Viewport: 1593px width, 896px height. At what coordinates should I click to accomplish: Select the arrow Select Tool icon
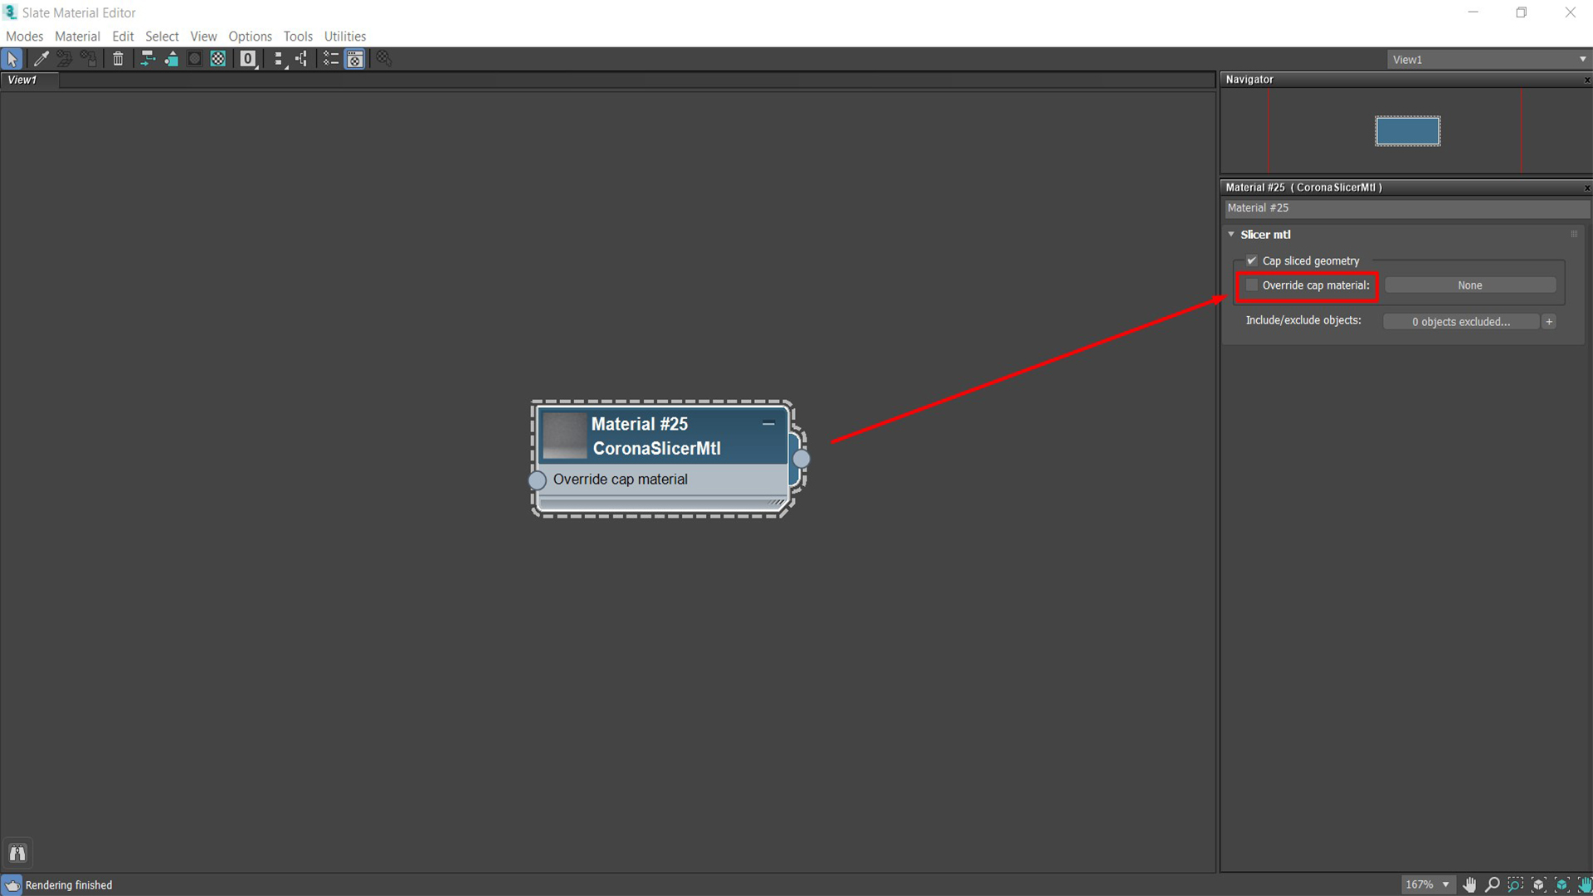point(12,59)
